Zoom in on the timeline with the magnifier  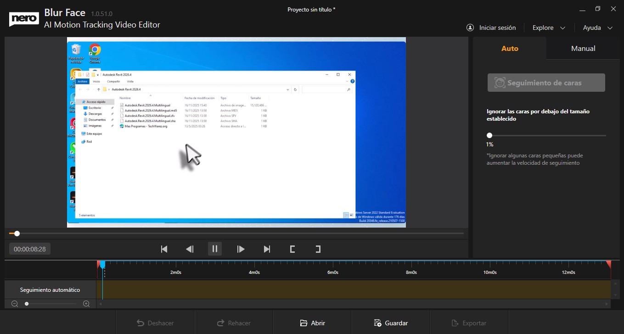pyautogui.click(x=86, y=303)
